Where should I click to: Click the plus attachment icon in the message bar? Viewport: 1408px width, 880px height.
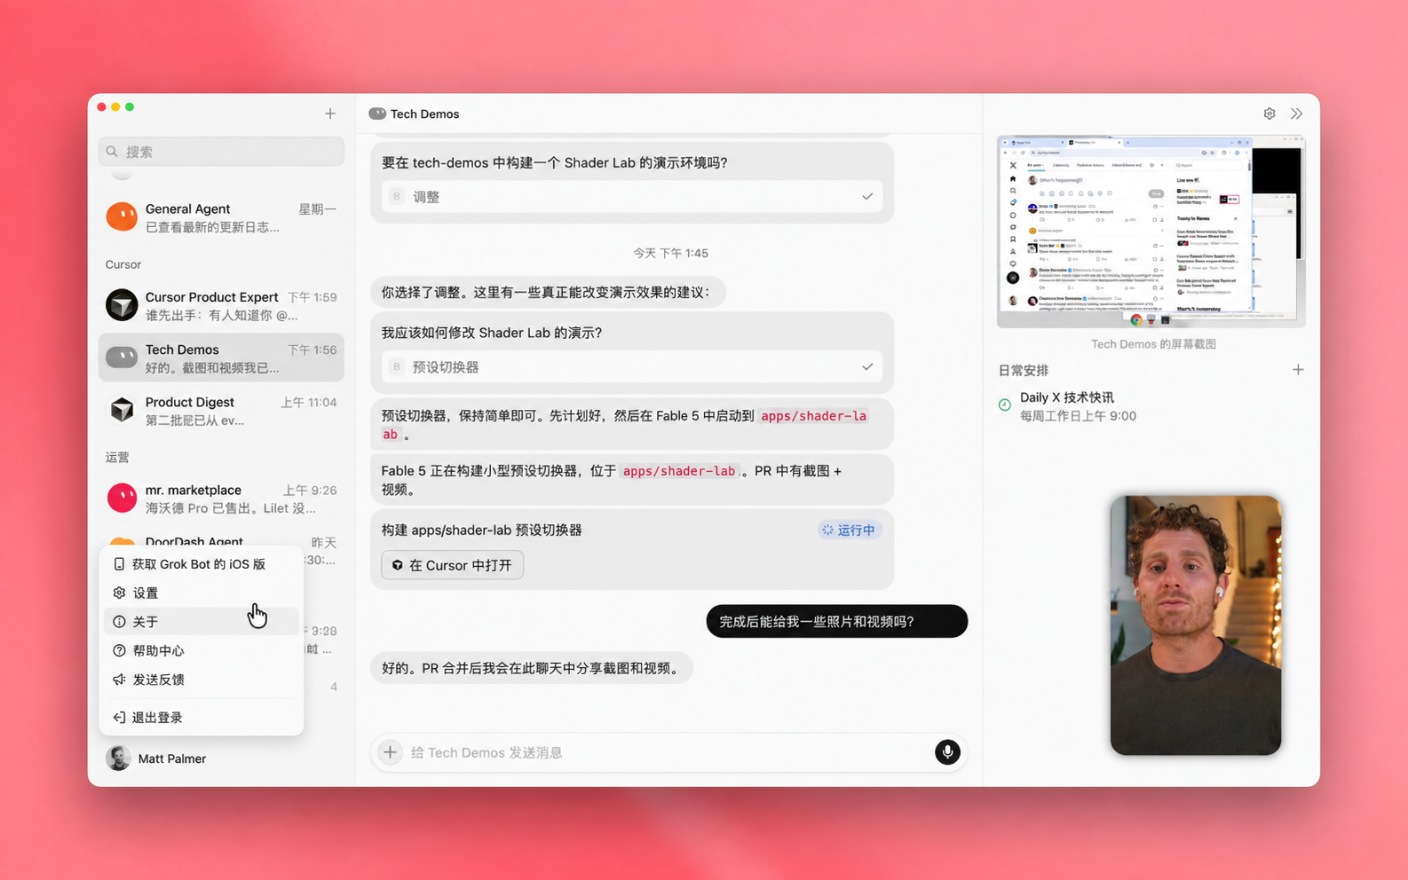point(390,752)
